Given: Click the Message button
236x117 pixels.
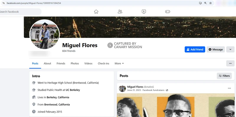Looking at the screenshot, I should (216, 49).
